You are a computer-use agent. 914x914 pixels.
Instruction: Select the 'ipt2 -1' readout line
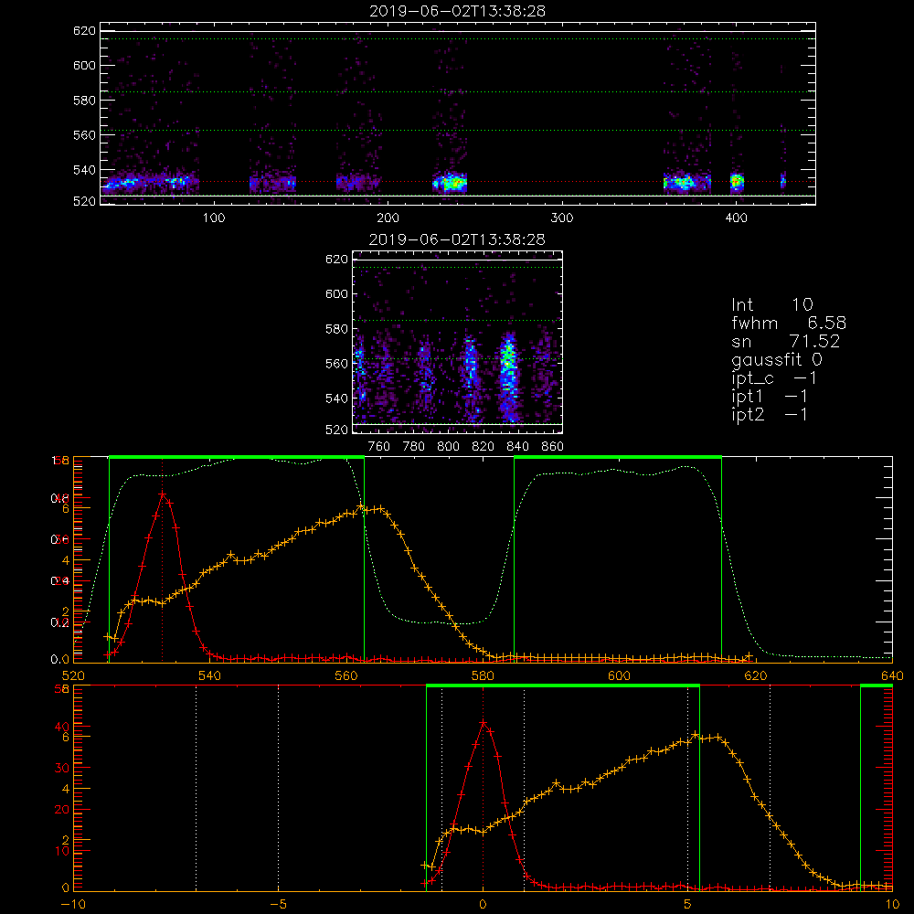pyautogui.click(x=770, y=414)
